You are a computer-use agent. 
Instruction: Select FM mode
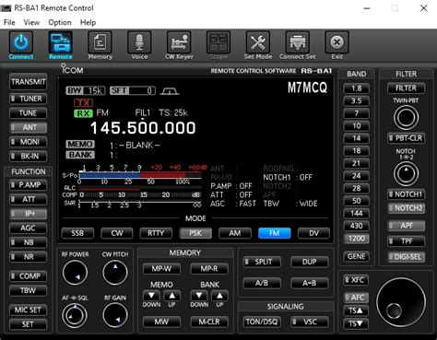pyautogui.click(x=275, y=233)
